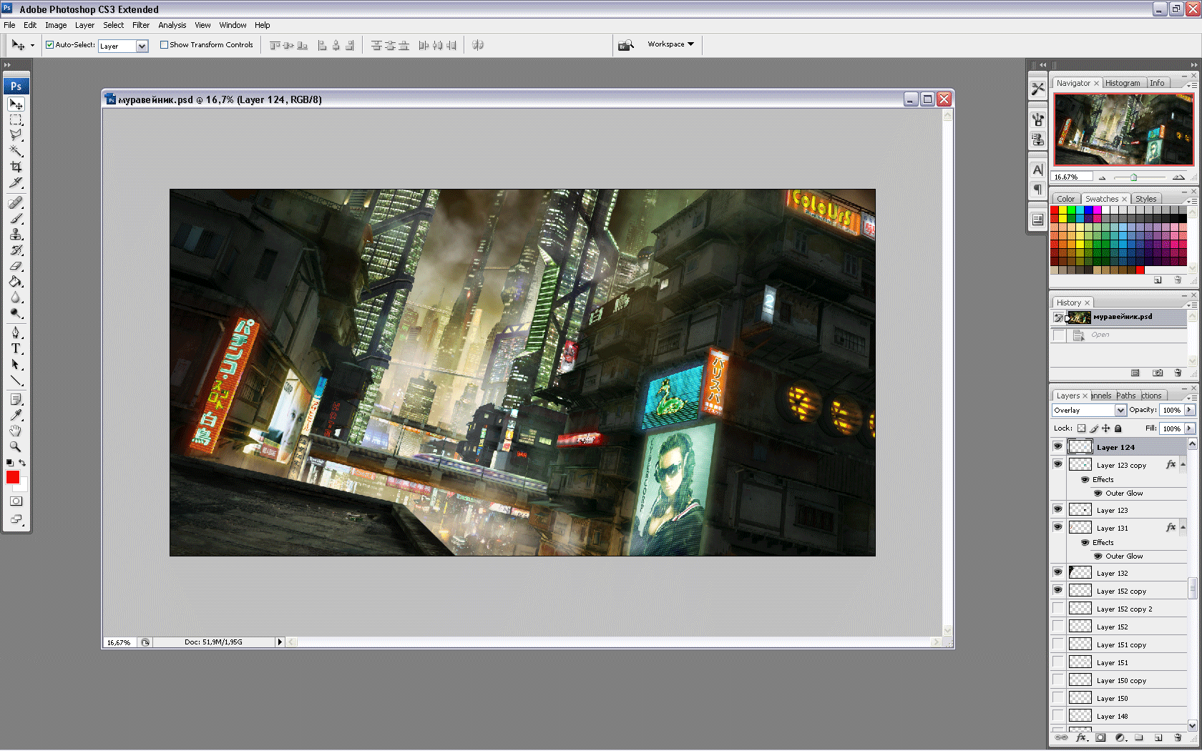Screen dimensions: 1202x751
Task: Enable Show Transform Controls checkbox
Action: coord(164,45)
